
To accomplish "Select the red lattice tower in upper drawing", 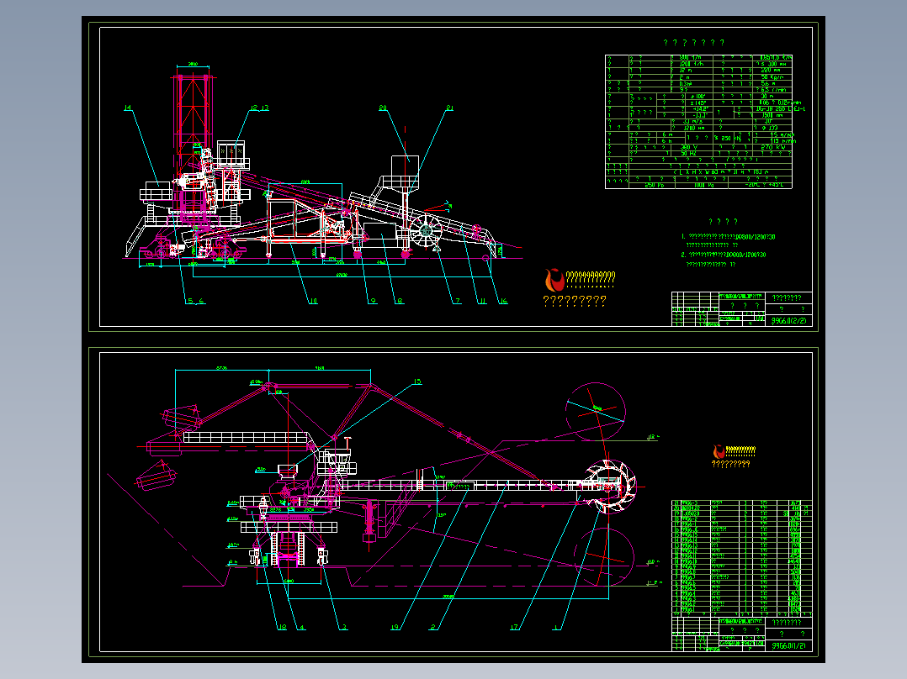I will coord(193,118).
